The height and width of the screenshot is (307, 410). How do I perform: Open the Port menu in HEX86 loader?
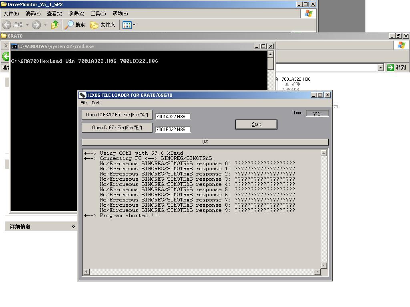pos(96,103)
